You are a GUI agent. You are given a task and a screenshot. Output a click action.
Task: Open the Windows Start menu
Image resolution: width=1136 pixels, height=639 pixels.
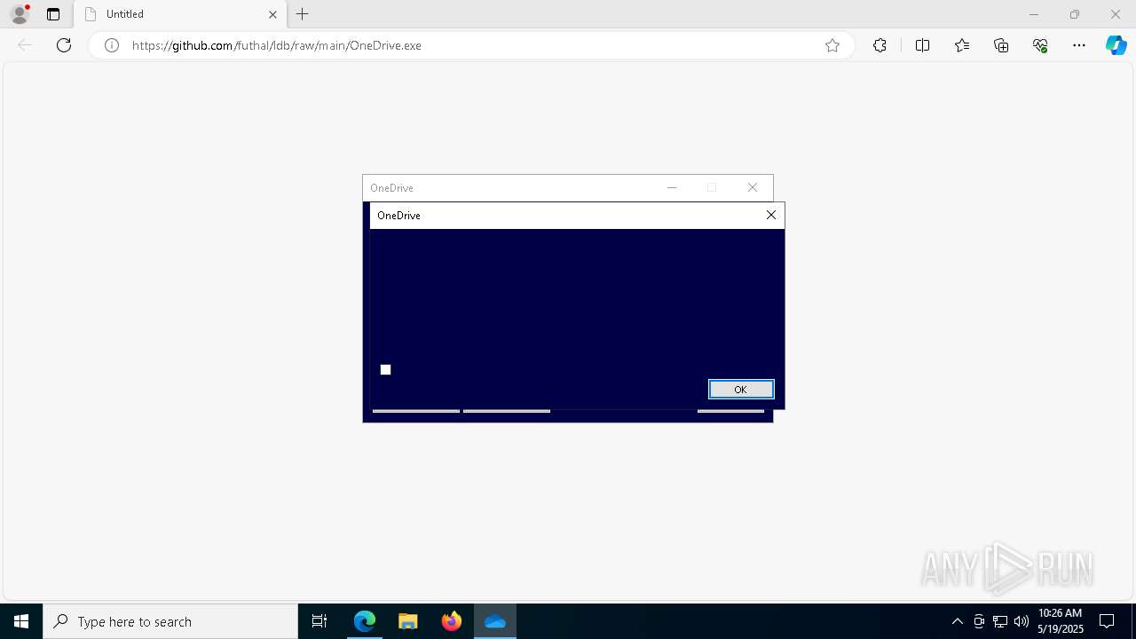tap(21, 621)
